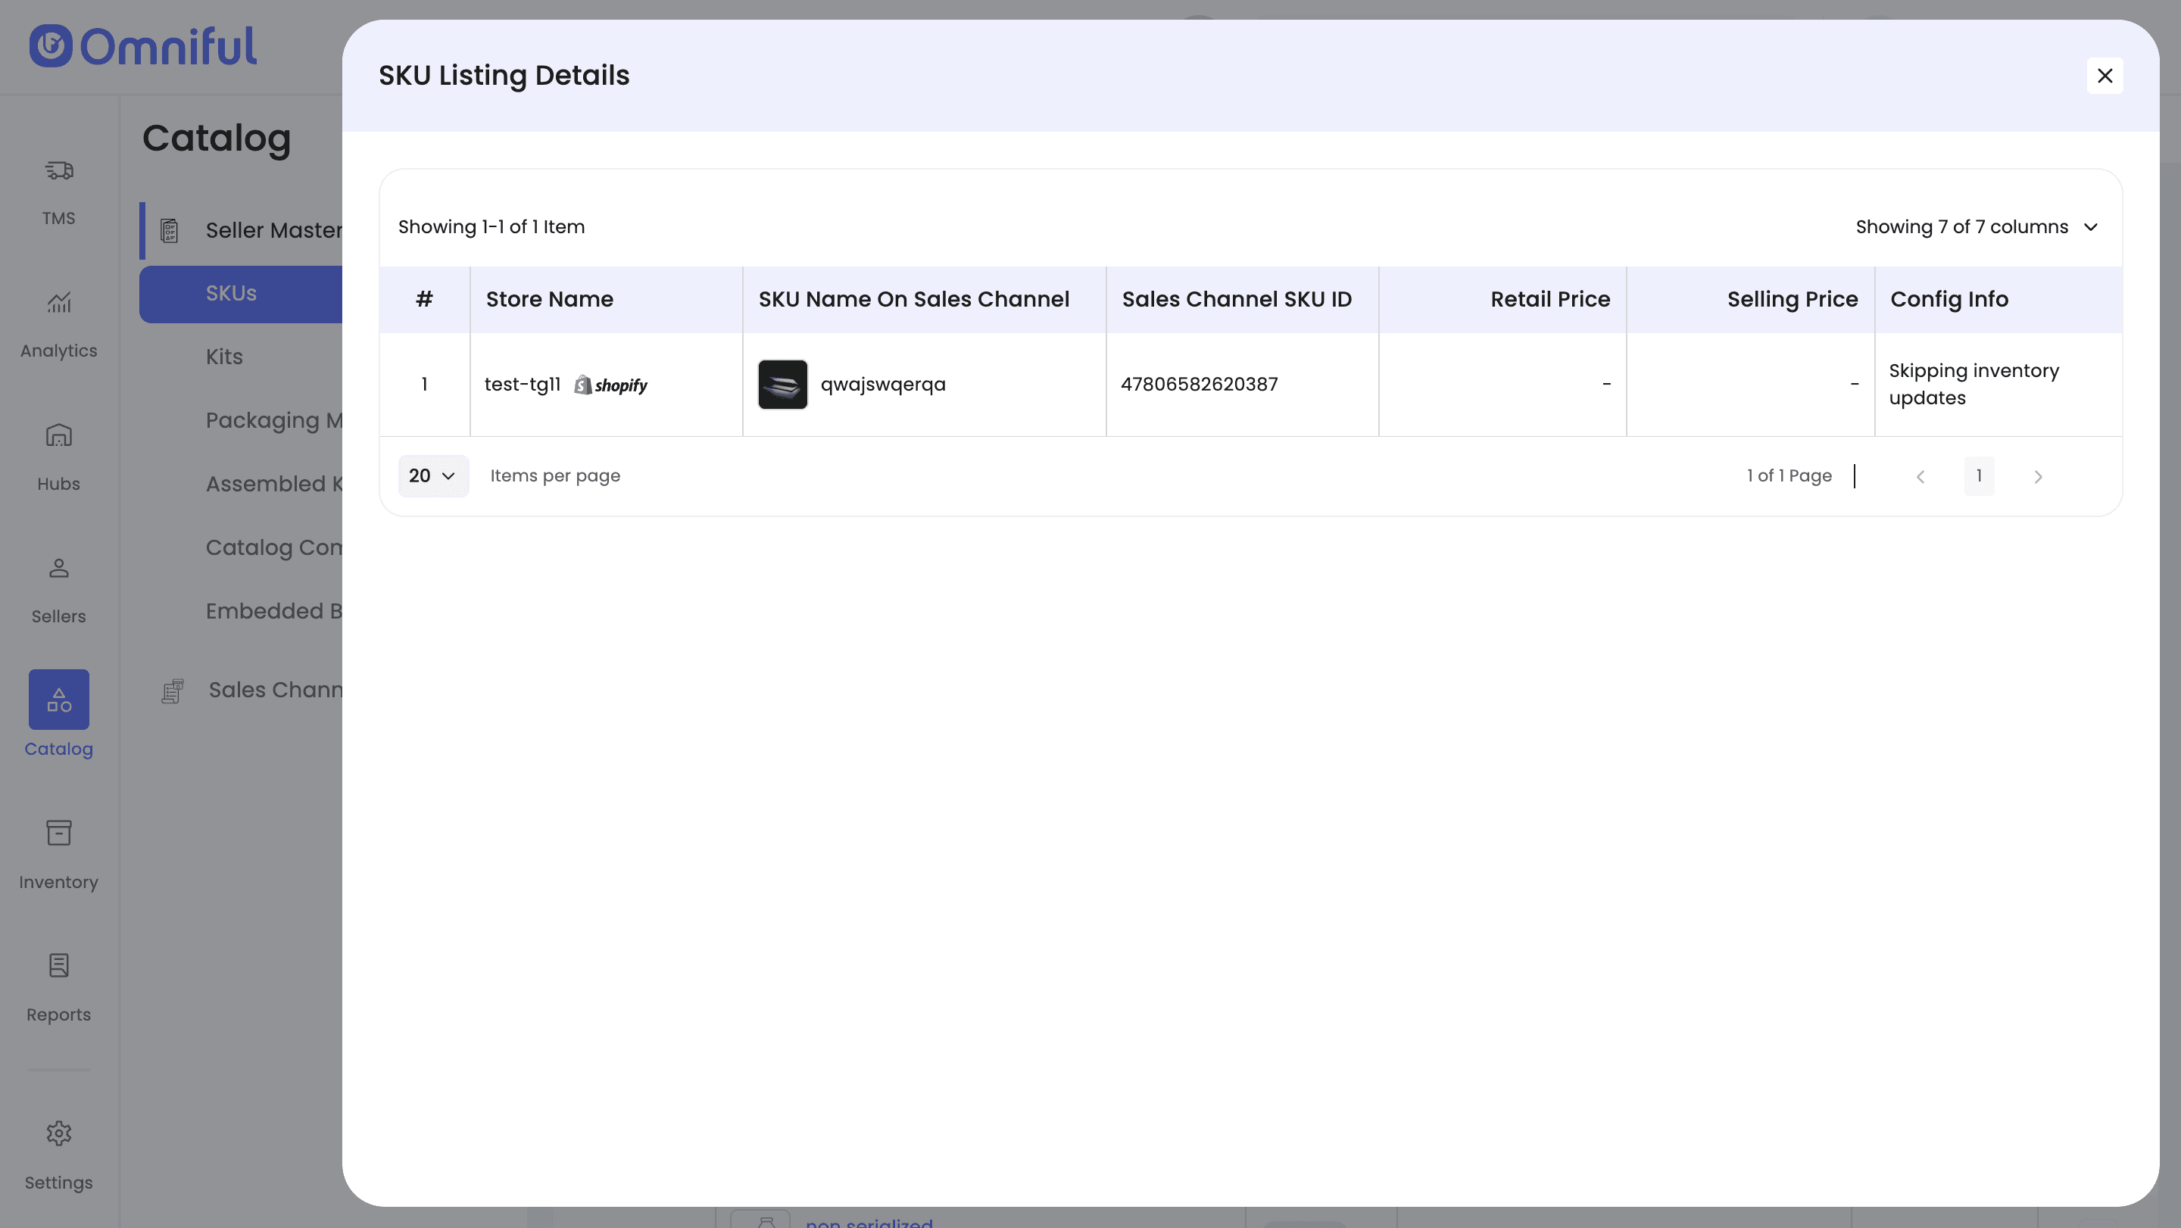This screenshot has width=2181, height=1228.
Task: Select the Catalog shapes icon
Action: (x=58, y=700)
